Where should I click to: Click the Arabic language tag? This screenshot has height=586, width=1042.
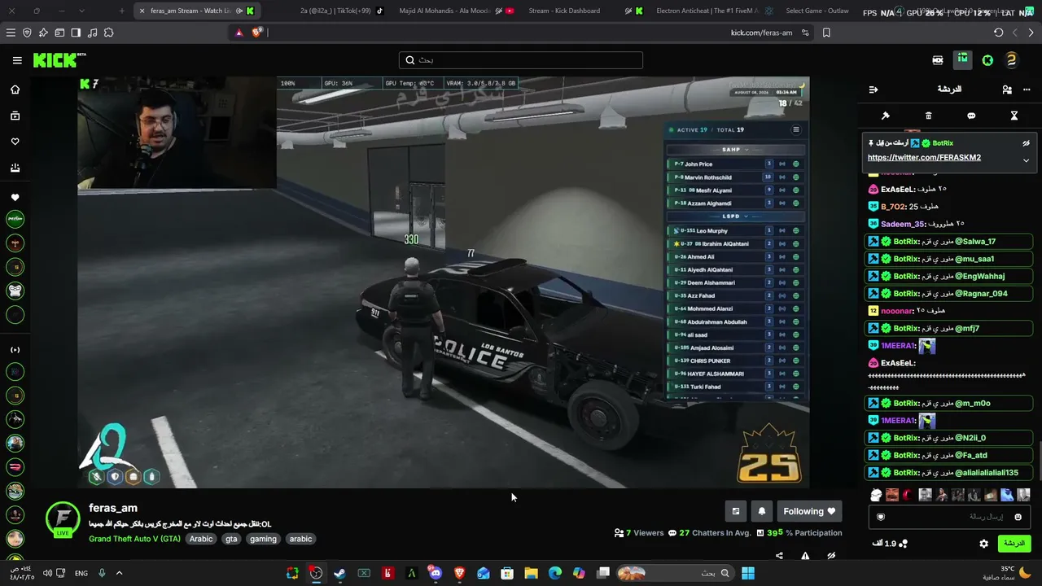(x=201, y=539)
